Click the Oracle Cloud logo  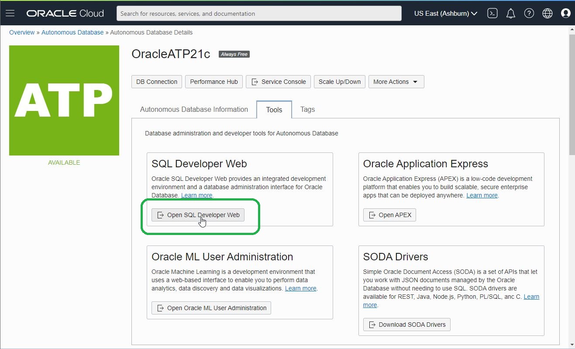[65, 13]
